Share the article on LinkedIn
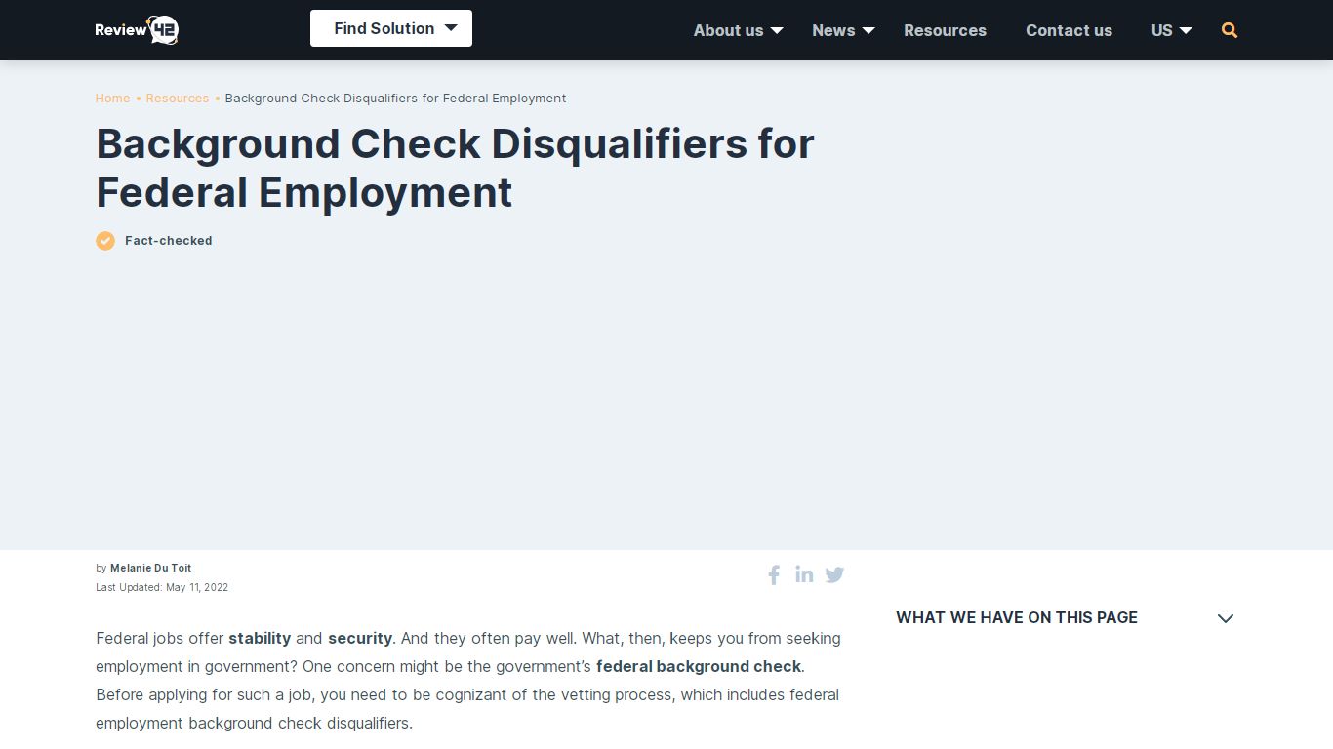This screenshot has width=1333, height=749. click(x=804, y=574)
